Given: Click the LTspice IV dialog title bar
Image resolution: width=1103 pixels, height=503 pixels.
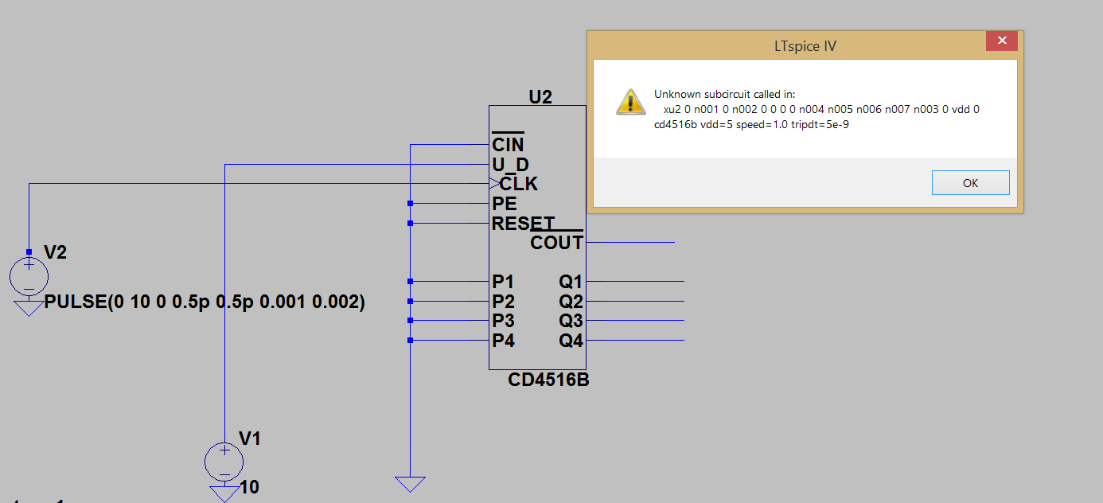Looking at the screenshot, I should point(805,45).
